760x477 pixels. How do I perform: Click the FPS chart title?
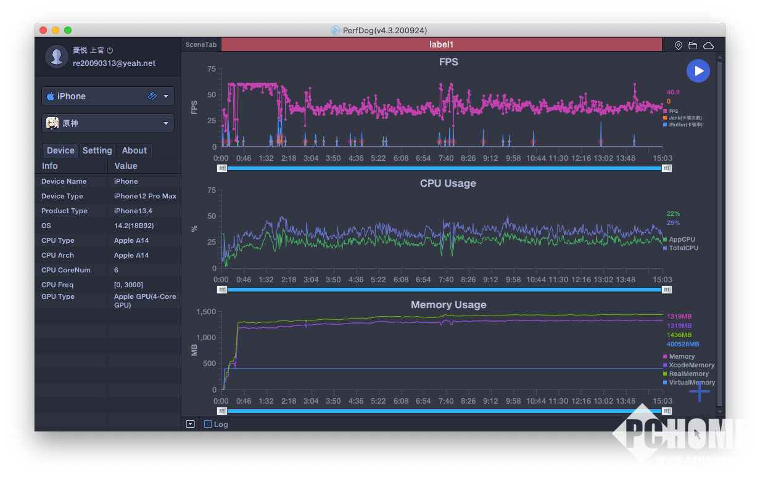(x=448, y=62)
